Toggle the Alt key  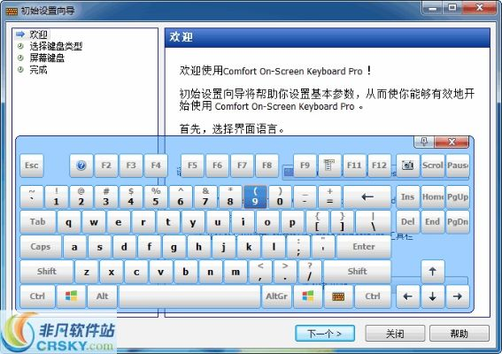pos(103,296)
